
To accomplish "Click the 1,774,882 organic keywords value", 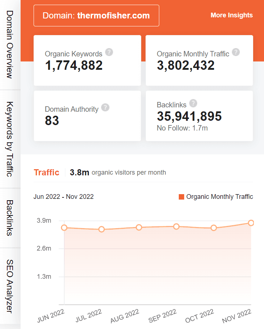I will 74,65.
